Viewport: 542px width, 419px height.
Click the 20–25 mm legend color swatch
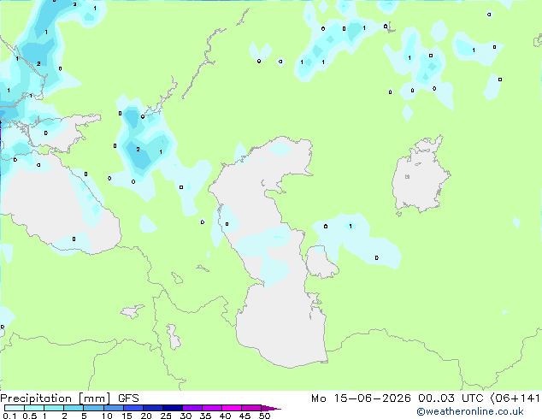(153, 408)
